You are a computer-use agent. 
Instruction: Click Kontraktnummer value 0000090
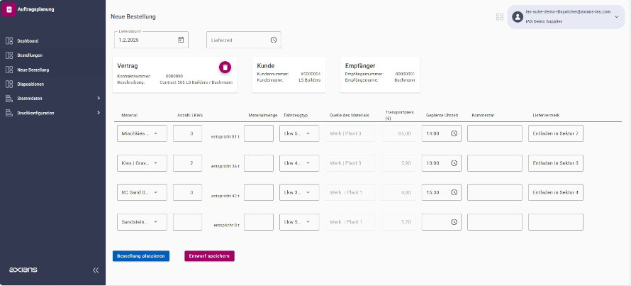[x=174, y=76]
